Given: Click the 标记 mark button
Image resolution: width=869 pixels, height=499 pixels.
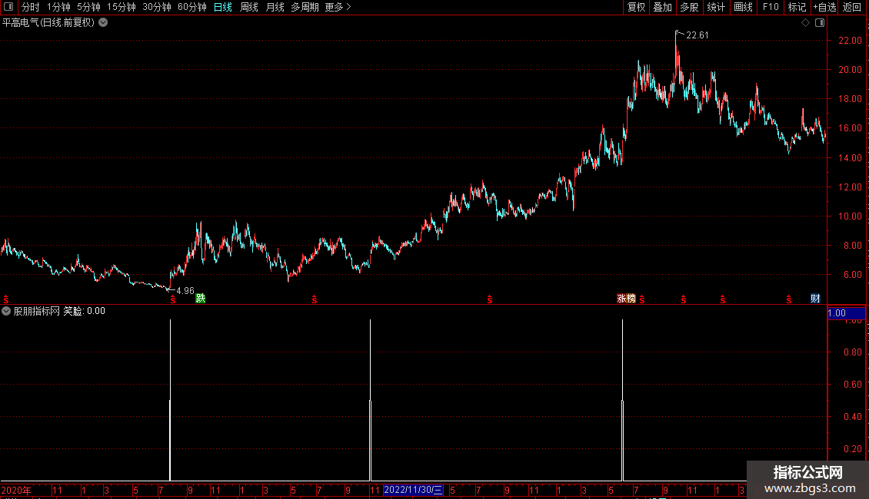Looking at the screenshot, I should [x=797, y=7].
